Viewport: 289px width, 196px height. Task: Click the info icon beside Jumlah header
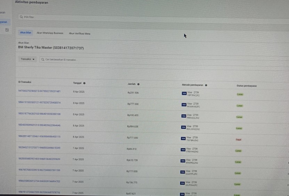[138, 84]
